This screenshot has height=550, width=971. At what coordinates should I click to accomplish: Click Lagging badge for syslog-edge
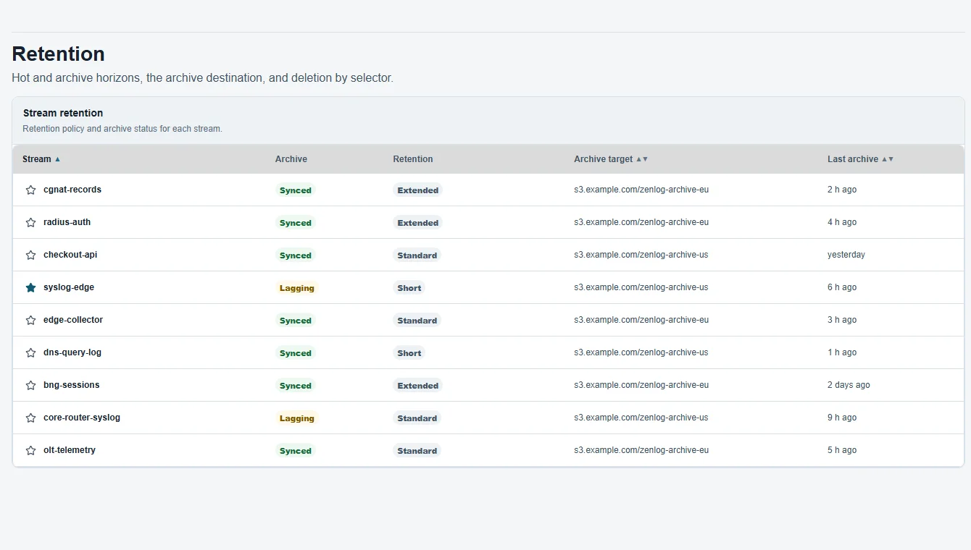pos(297,288)
